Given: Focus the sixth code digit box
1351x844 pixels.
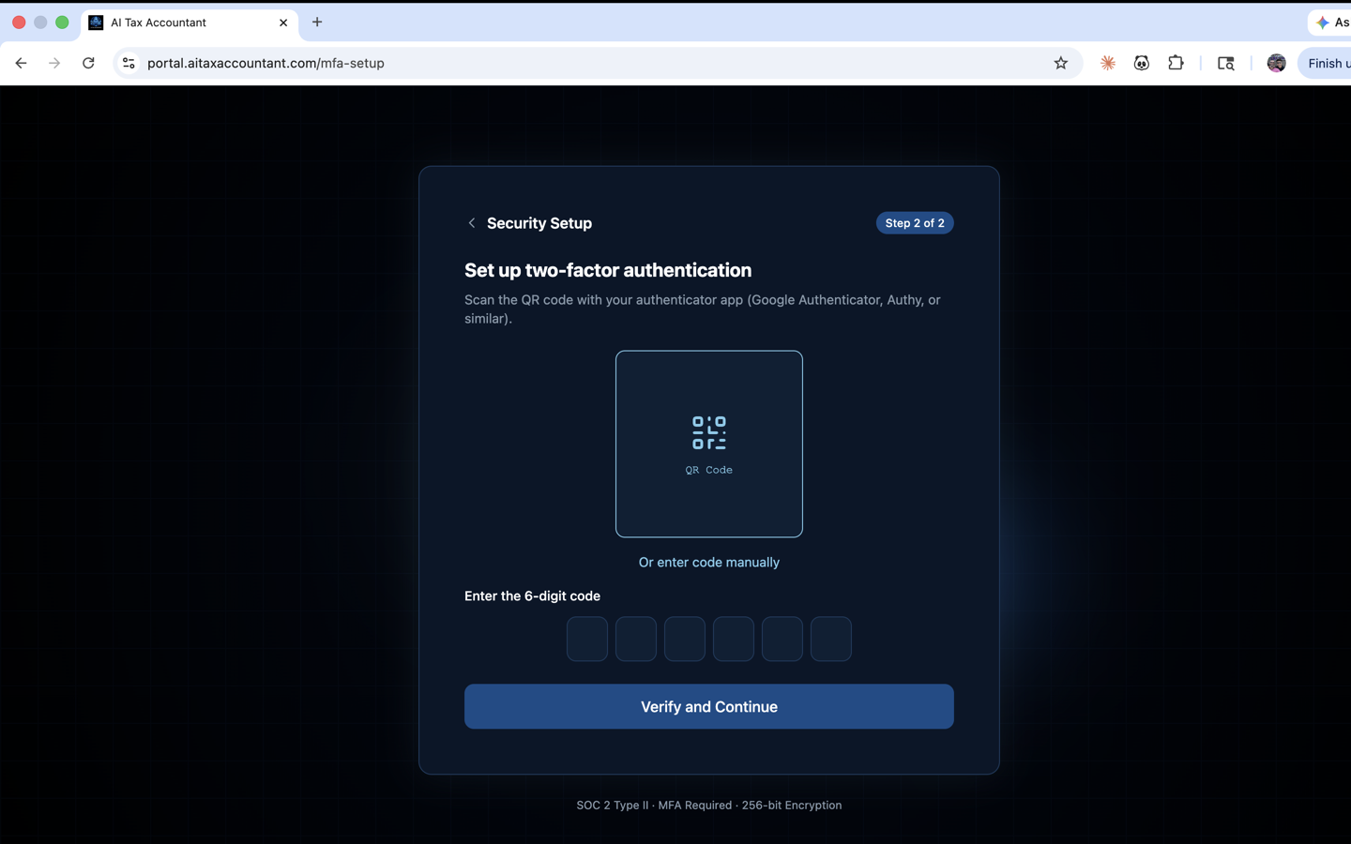Looking at the screenshot, I should (x=831, y=639).
